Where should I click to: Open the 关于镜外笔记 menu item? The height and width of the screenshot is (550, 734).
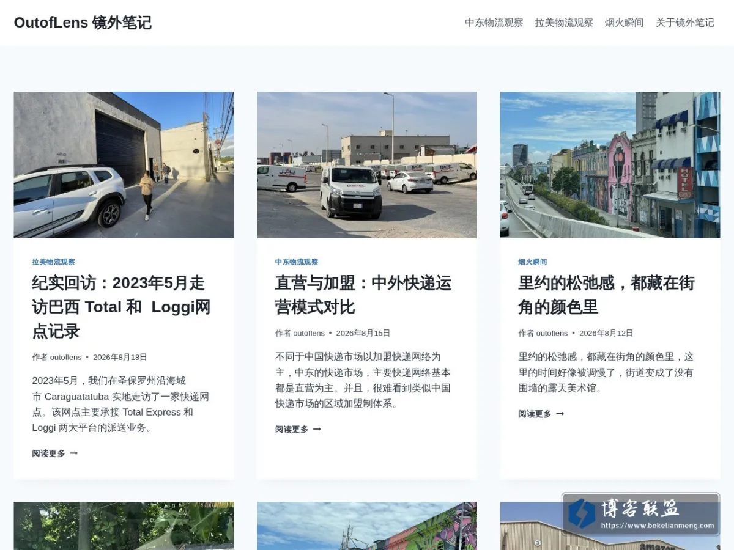point(685,23)
